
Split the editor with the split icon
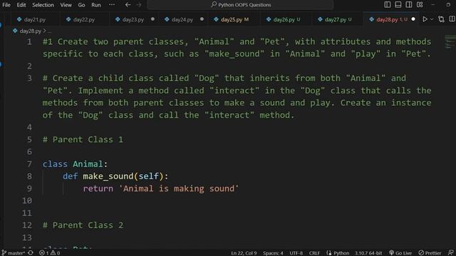(452, 19)
